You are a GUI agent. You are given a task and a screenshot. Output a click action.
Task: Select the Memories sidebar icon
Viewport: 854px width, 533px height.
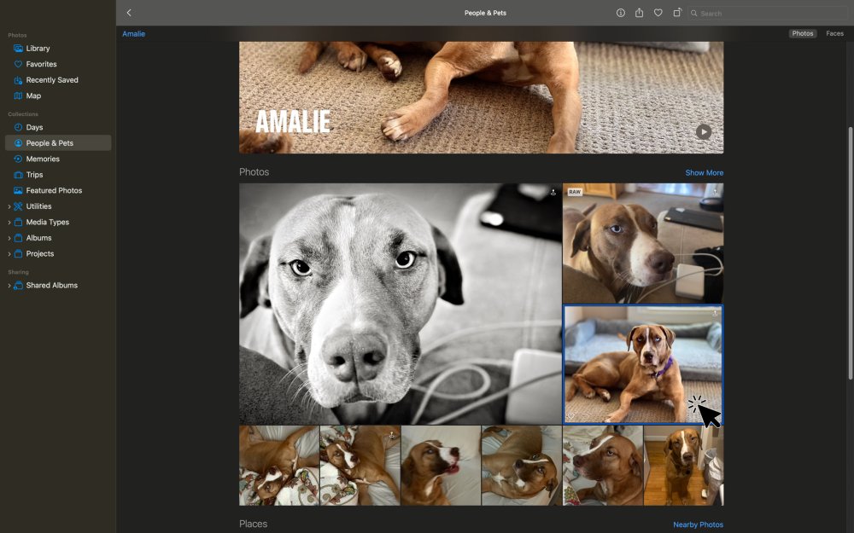point(18,159)
